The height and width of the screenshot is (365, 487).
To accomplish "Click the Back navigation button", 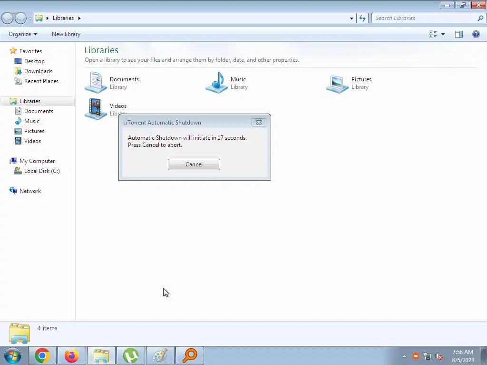I will [x=8, y=19].
